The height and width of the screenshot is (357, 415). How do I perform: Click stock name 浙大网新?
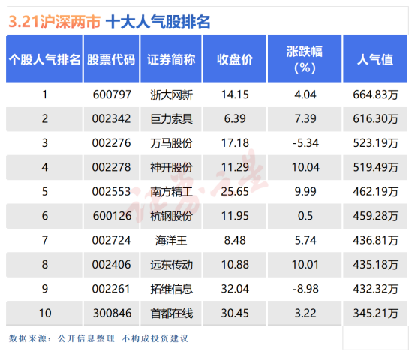pos(172,94)
